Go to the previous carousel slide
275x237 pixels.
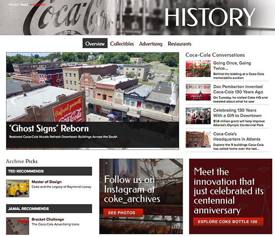click(x=13, y=101)
